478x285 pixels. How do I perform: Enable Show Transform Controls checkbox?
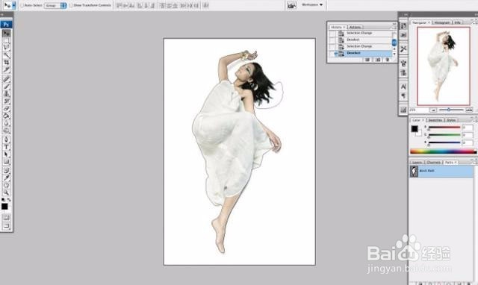click(71, 5)
